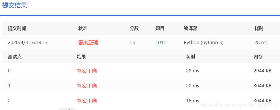Click the 20 ms time value
Viewport: 280px width, 110px height.
click(193, 86)
